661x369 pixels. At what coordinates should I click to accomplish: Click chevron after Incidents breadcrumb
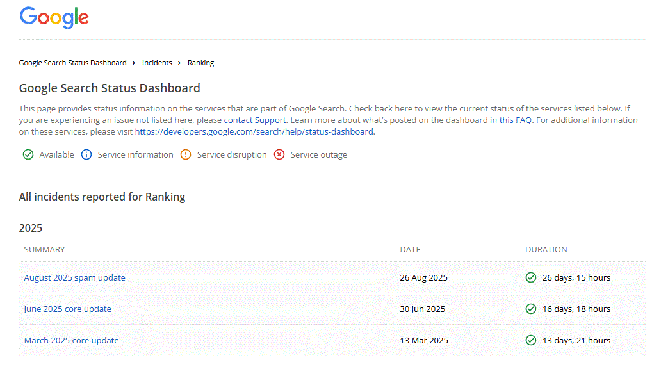(179, 63)
